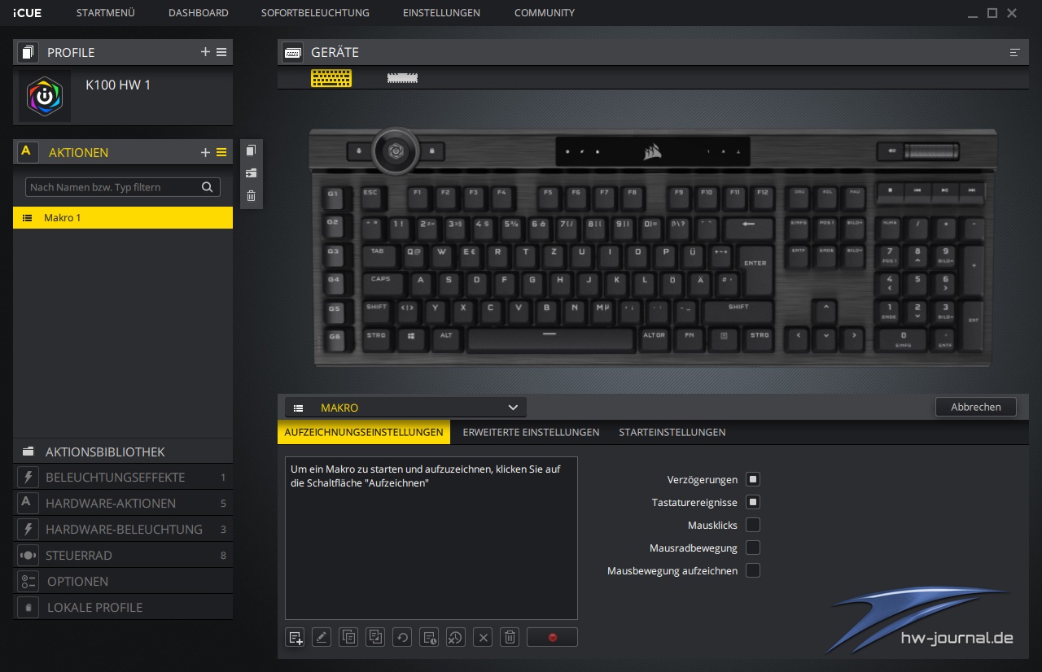Viewport: 1042px width, 672px height.
Task: Disable the Verzögerungen checkbox
Action: click(753, 479)
